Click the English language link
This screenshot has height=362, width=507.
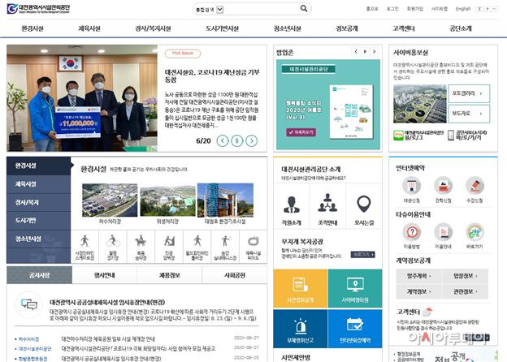pyautogui.click(x=463, y=9)
